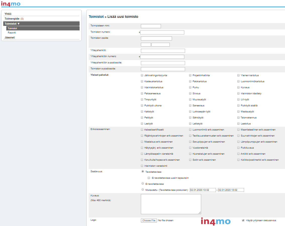Open the Yhtiö menu item
The image size is (285, 226).
(x=8, y=14)
